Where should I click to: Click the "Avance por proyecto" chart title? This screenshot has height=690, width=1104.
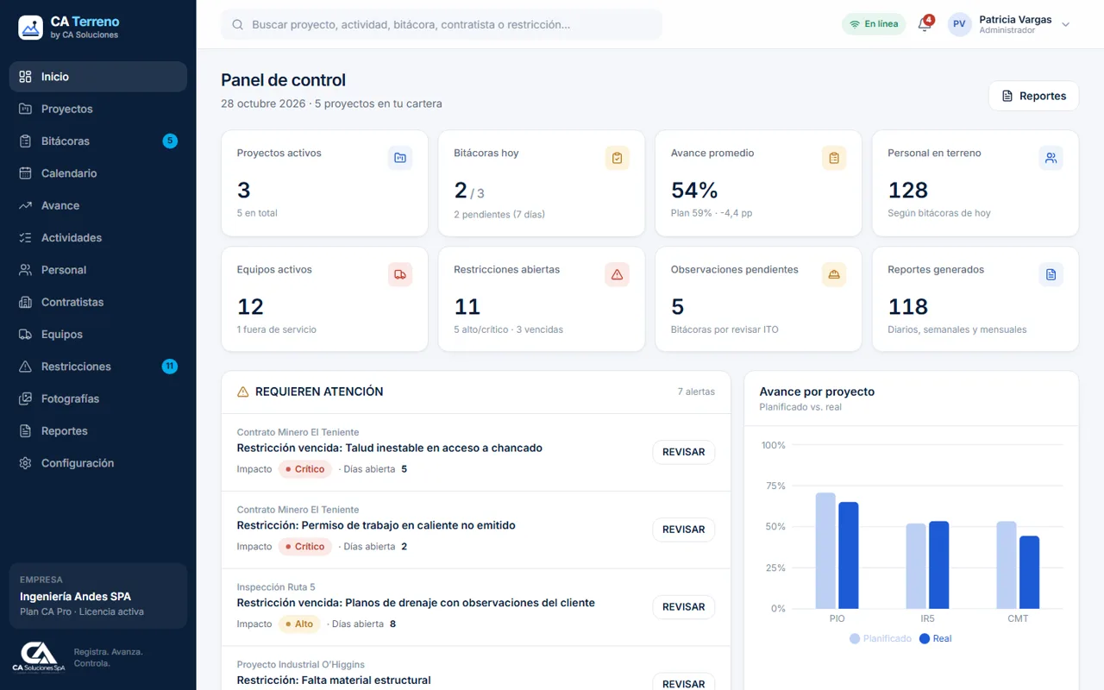tap(817, 392)
